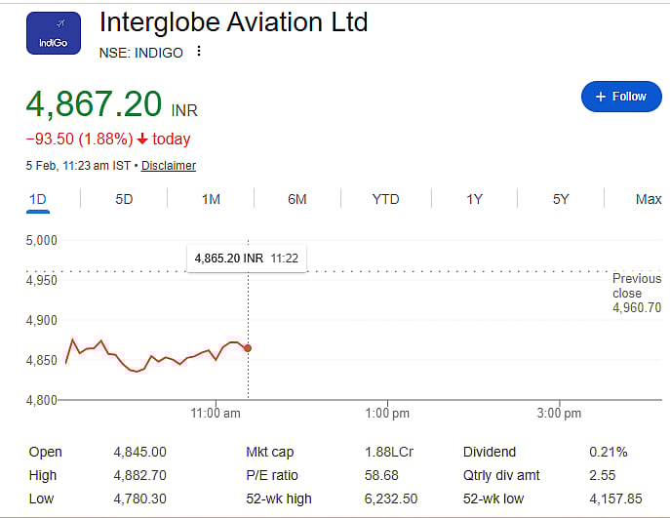Open the Disclaimer link
Viewport: 670px width, 518px height.
click(x=169, y=166)
